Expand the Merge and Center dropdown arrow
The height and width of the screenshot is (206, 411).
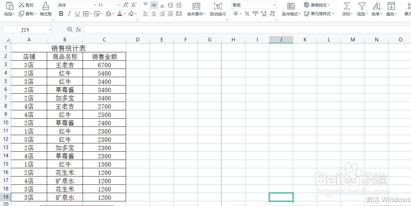205,14
